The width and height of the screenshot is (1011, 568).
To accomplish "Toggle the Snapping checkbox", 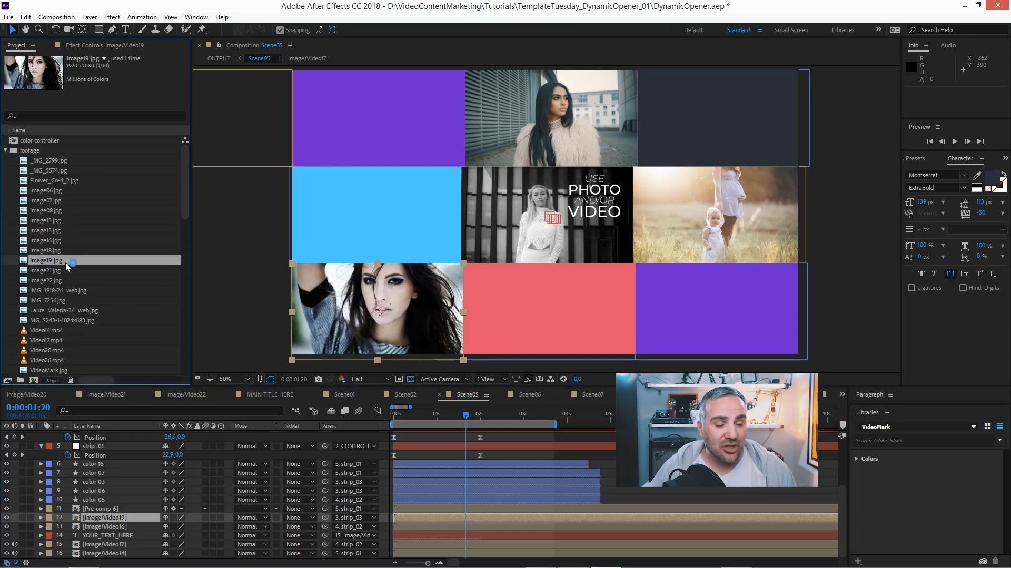I will click(x=280, y=30).
